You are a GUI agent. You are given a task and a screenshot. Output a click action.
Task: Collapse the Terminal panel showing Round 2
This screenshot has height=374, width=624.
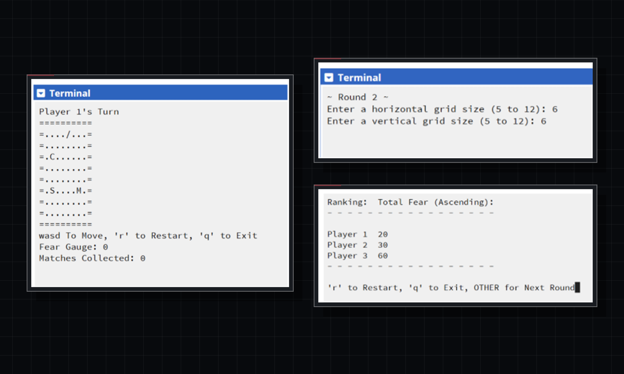point(329,77)
